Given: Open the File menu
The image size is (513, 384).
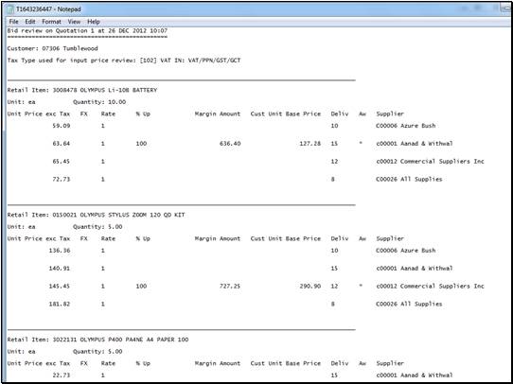Looking at the screenshot, I should [x=14, y=22].
